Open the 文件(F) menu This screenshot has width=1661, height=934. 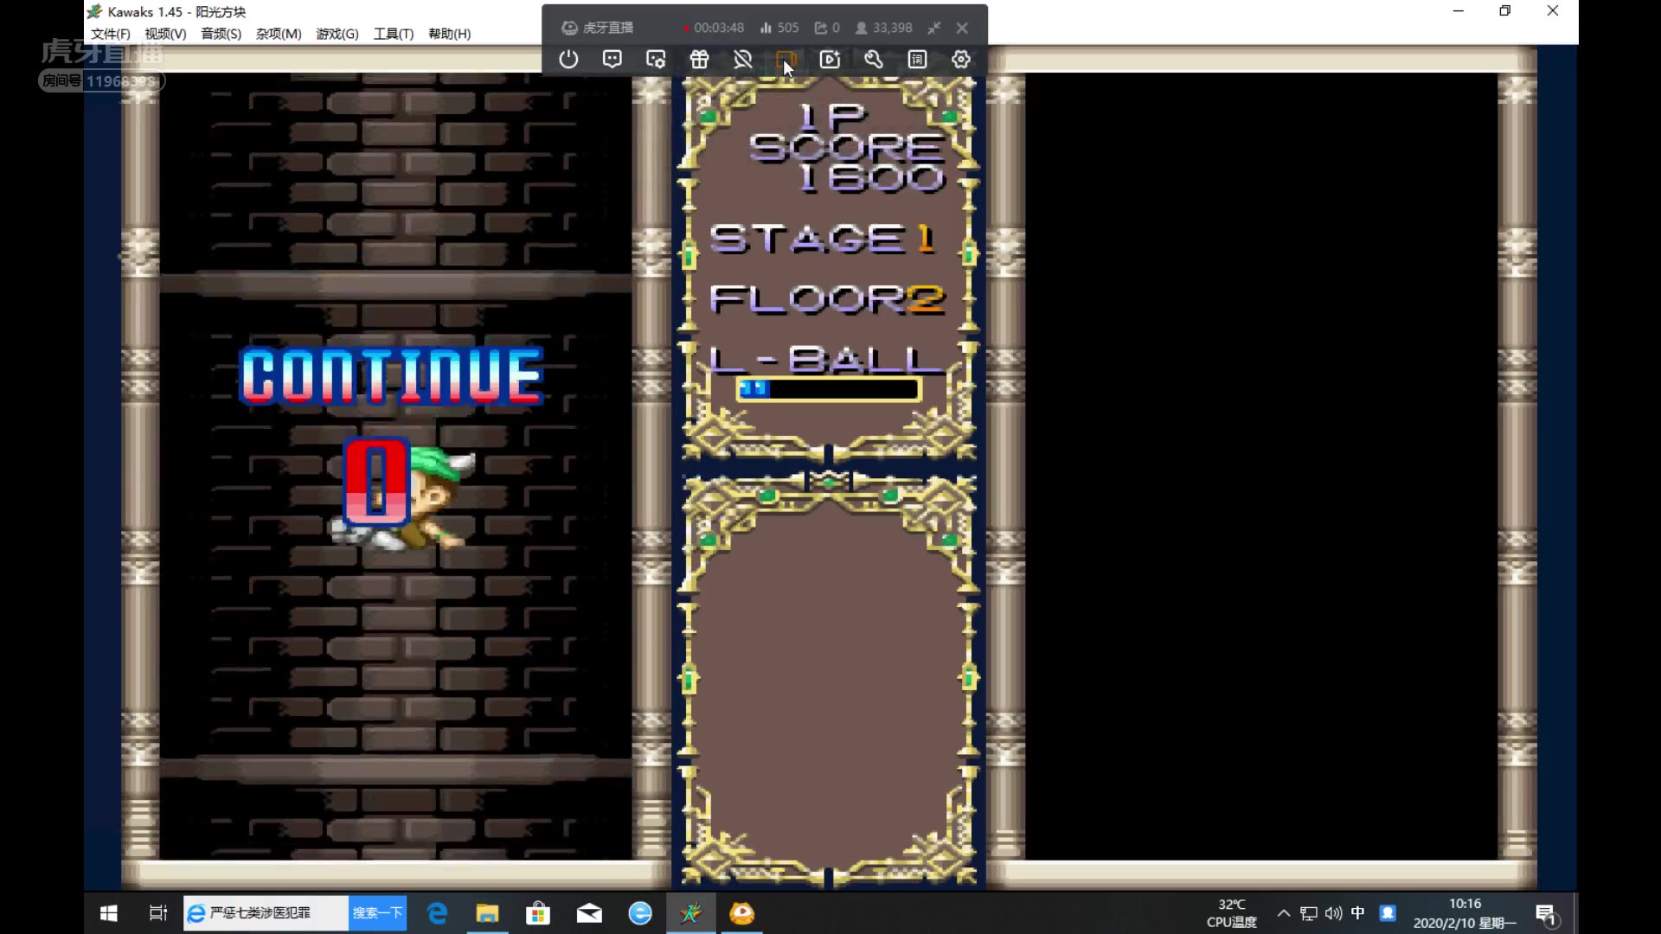pos(111,34)
